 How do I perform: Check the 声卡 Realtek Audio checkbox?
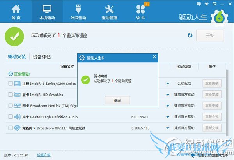tap(11, 117)
